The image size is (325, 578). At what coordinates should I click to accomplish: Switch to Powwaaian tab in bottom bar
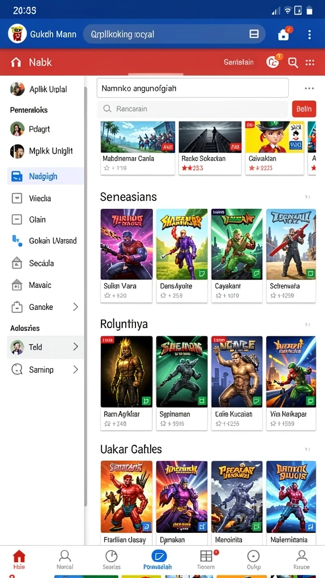pos(158,560)
